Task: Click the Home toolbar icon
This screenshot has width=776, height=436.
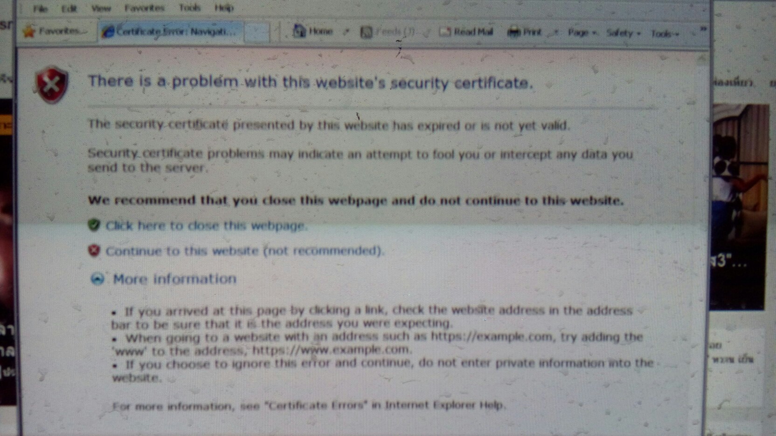Action: pos(299,31)
